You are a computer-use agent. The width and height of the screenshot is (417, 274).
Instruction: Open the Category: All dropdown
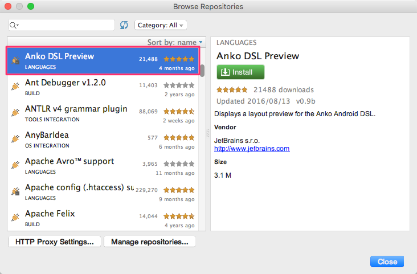click(160, 25)
